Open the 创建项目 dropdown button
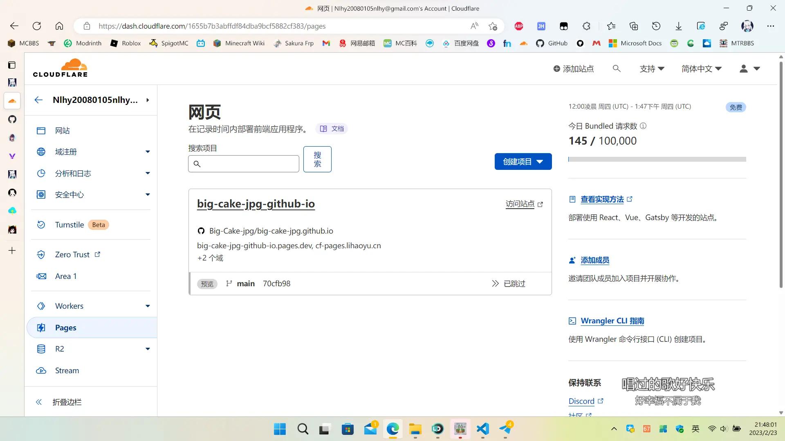This screenshot has width=785, height=441. [523, 162]
